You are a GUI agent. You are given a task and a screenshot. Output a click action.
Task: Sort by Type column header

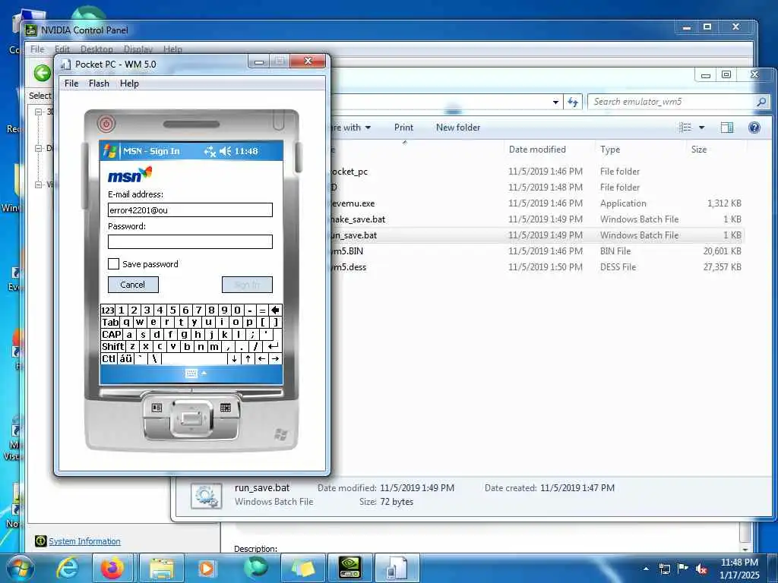610,150
